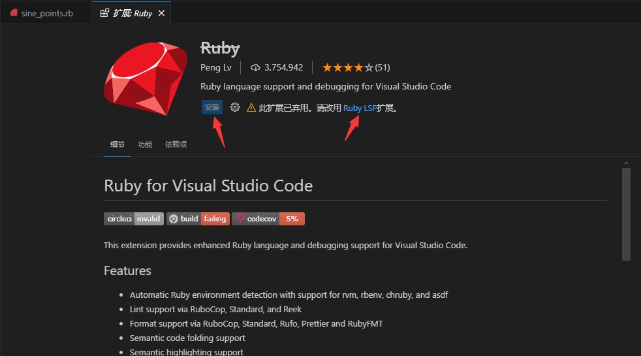Switch to the 依赖项 dependencies tab
This screenshot has width=641, height=356.
coord(176,144)
